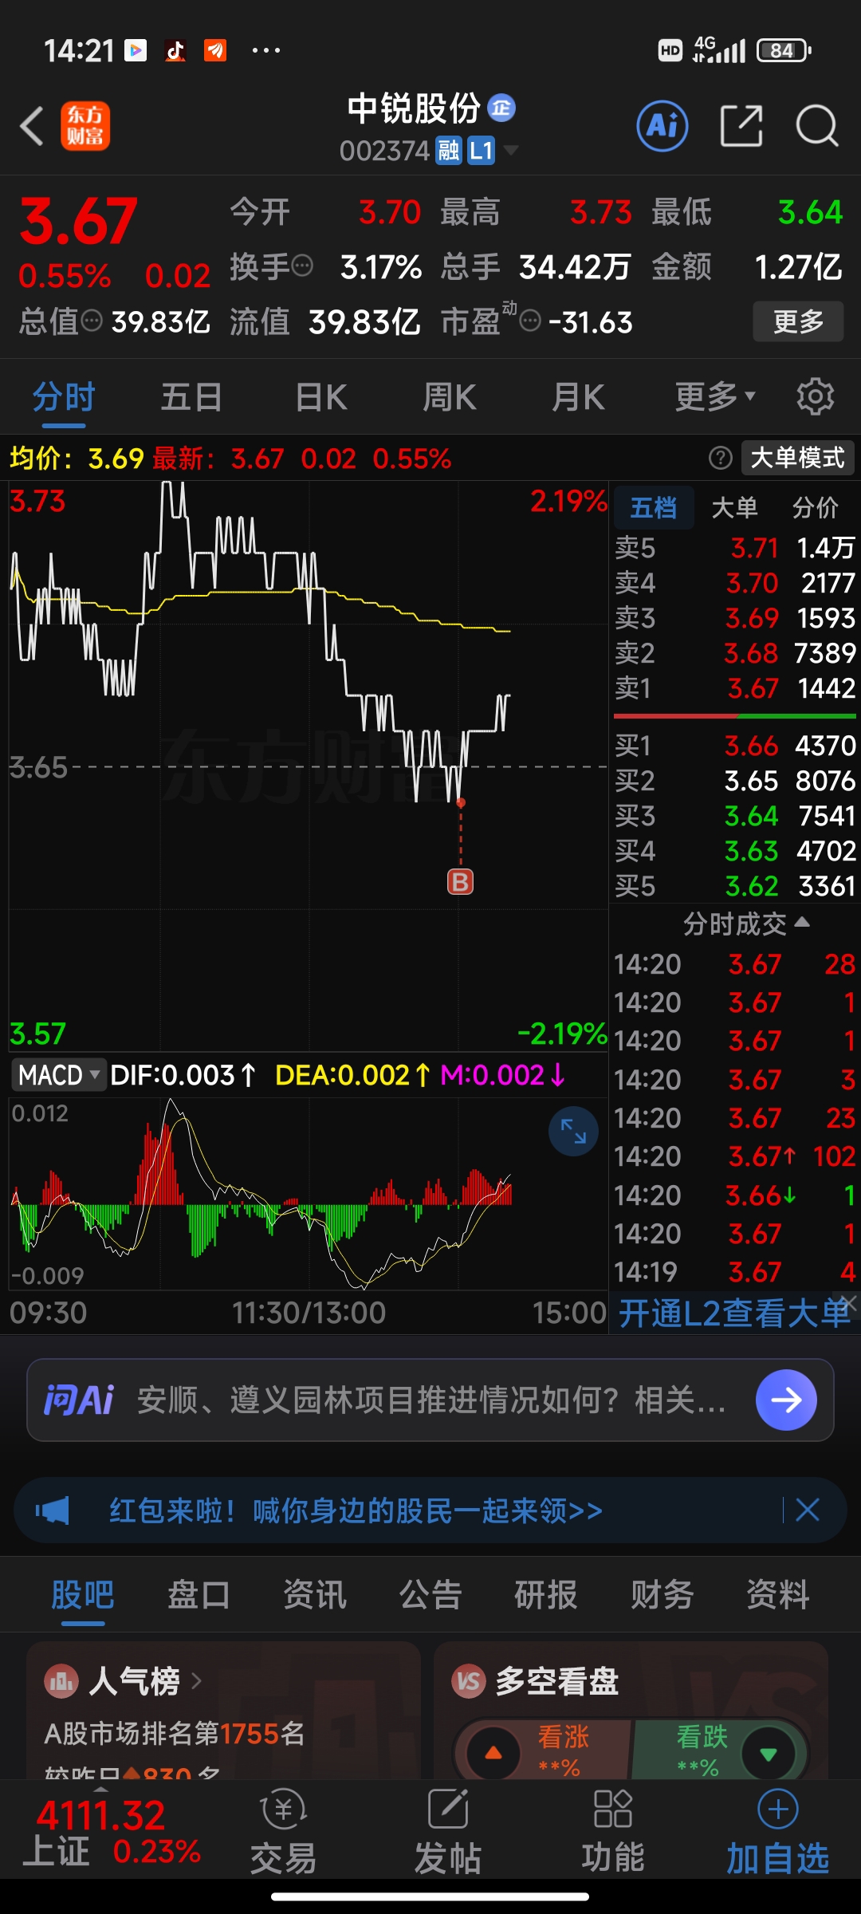Switch to the 周K chart tab
Screen dimensions: 861x1914
coord(450,396)
